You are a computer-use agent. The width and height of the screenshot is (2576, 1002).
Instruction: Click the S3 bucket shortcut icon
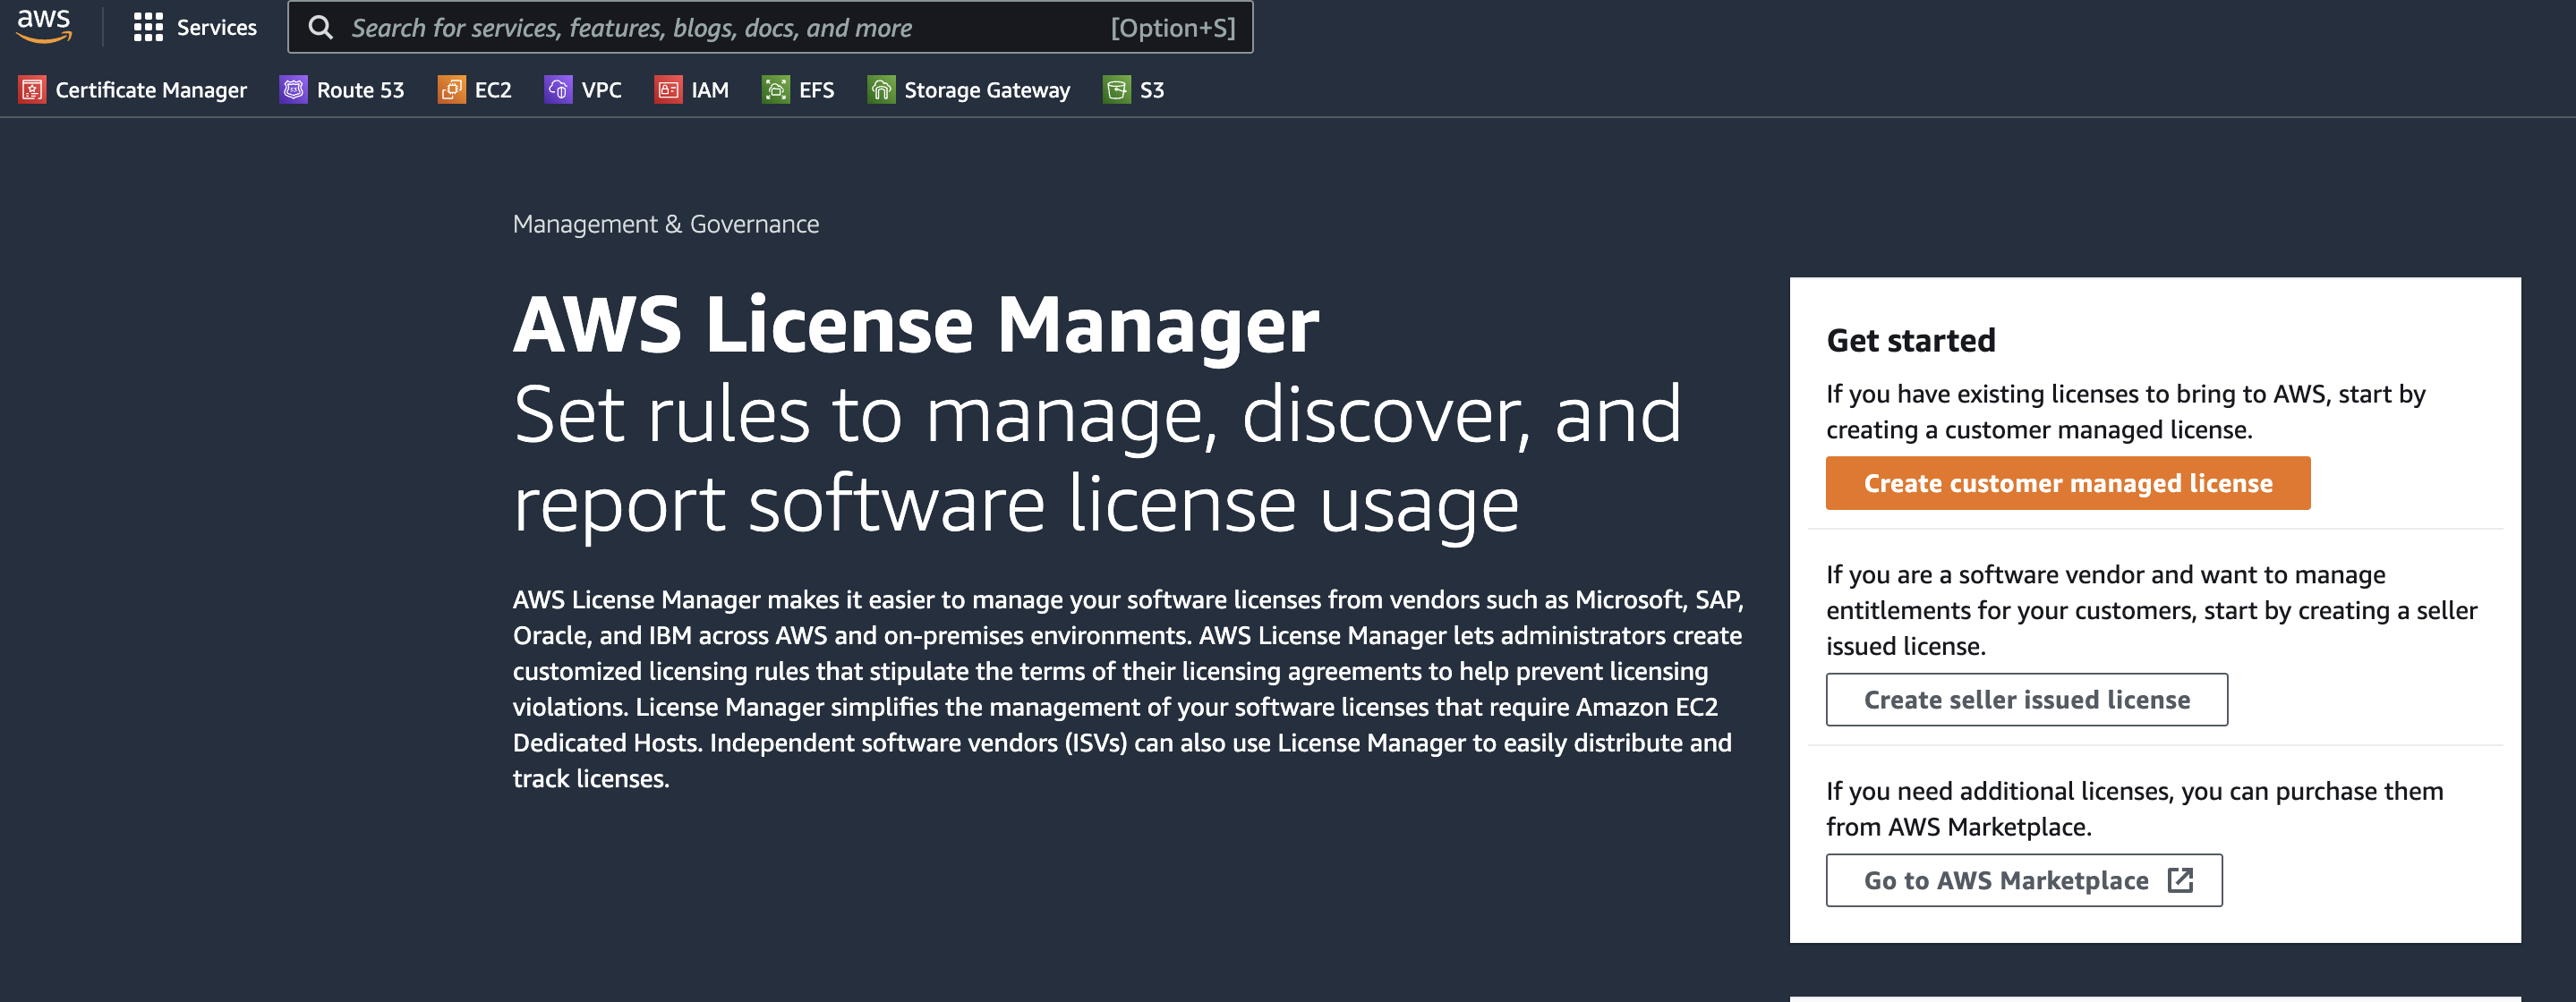point(1117,90)
